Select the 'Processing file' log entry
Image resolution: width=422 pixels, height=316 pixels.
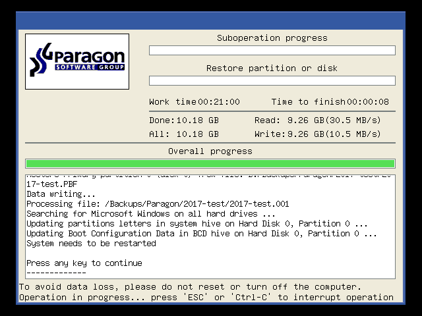[x=157, y=204]
